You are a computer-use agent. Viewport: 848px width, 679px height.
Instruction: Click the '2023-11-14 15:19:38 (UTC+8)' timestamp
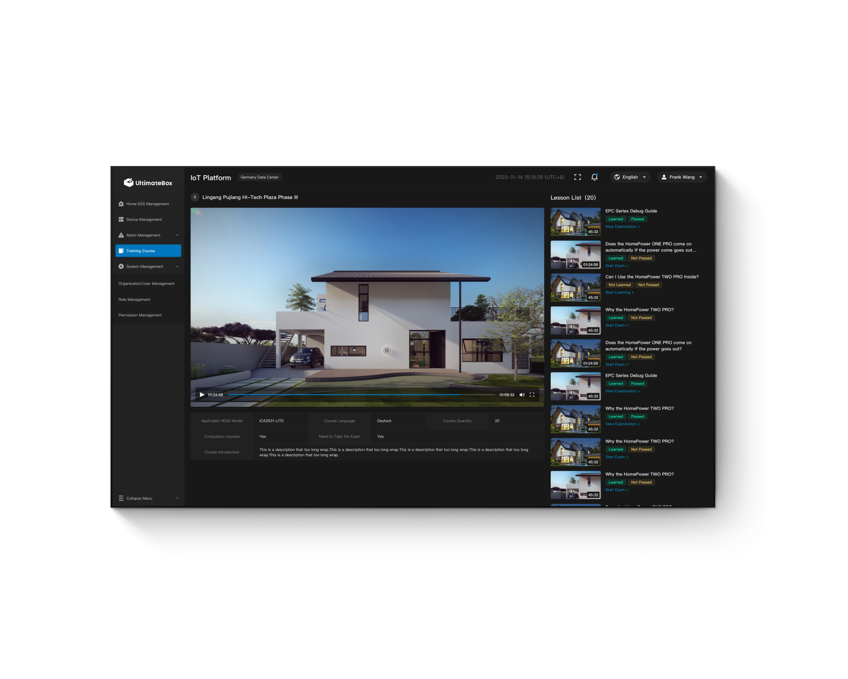(530, 177)
